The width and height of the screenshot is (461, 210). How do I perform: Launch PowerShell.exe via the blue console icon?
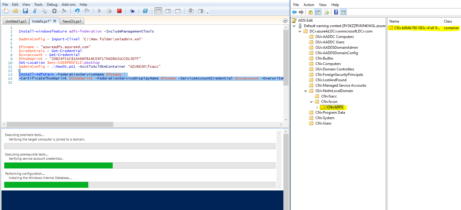pyautogui.click(x=146, y=11)
